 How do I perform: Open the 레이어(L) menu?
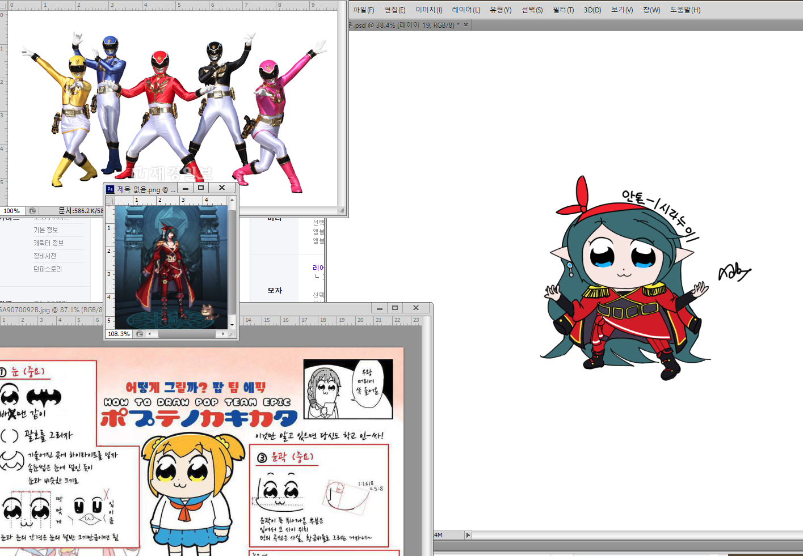tap(466, 10)
